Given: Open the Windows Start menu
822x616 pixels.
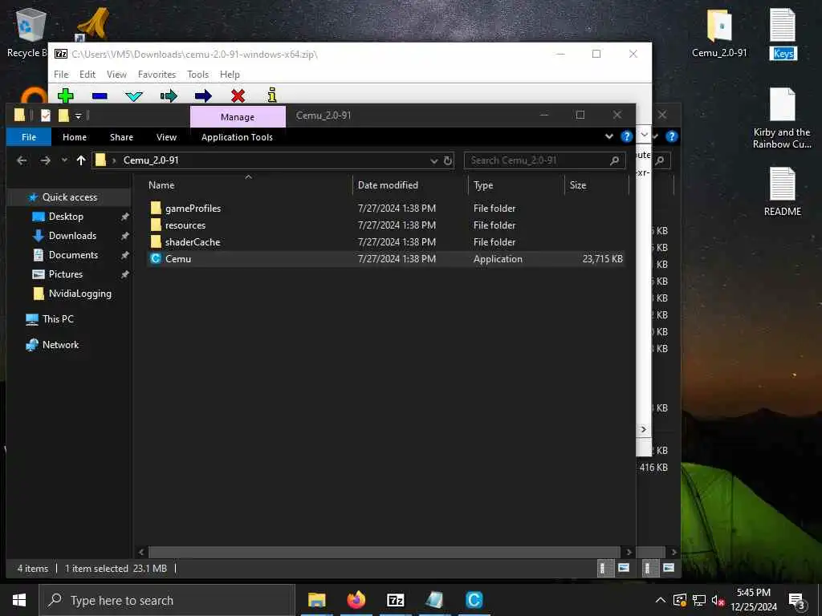Looking at the screenshot, I should 19,600.
